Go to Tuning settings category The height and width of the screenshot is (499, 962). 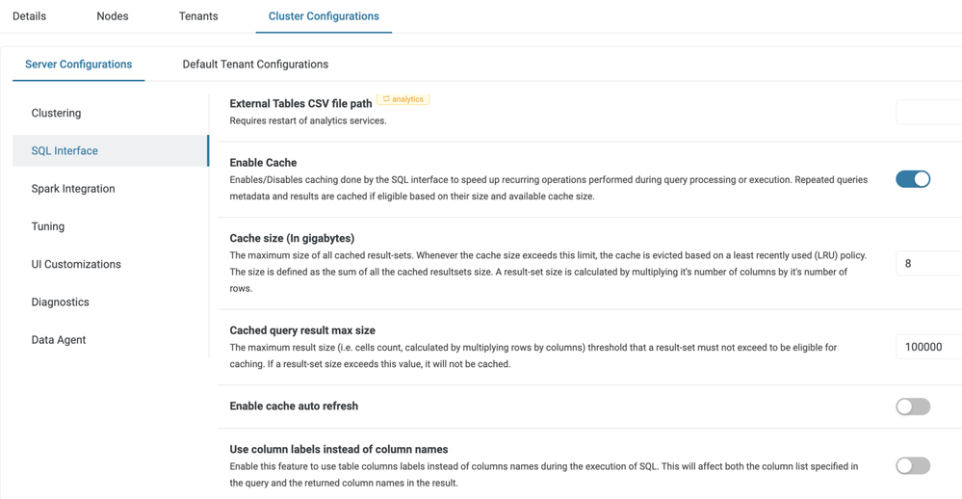(48, 226)
